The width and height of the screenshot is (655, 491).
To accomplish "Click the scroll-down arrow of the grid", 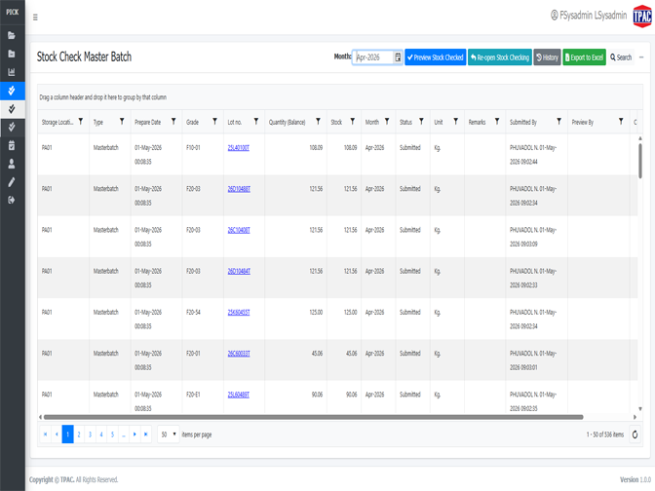I will click(640, 409).
